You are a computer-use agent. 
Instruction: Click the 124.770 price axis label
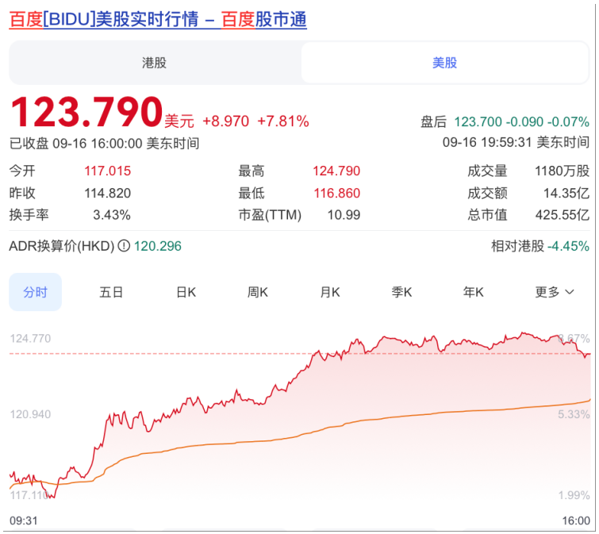pos(30,339)
